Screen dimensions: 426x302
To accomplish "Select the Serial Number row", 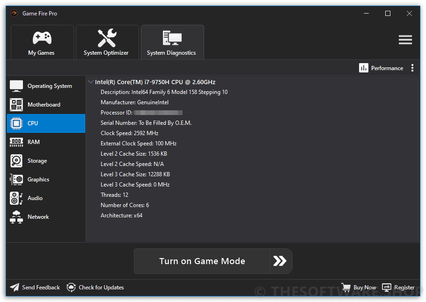I will pos(146,123).
